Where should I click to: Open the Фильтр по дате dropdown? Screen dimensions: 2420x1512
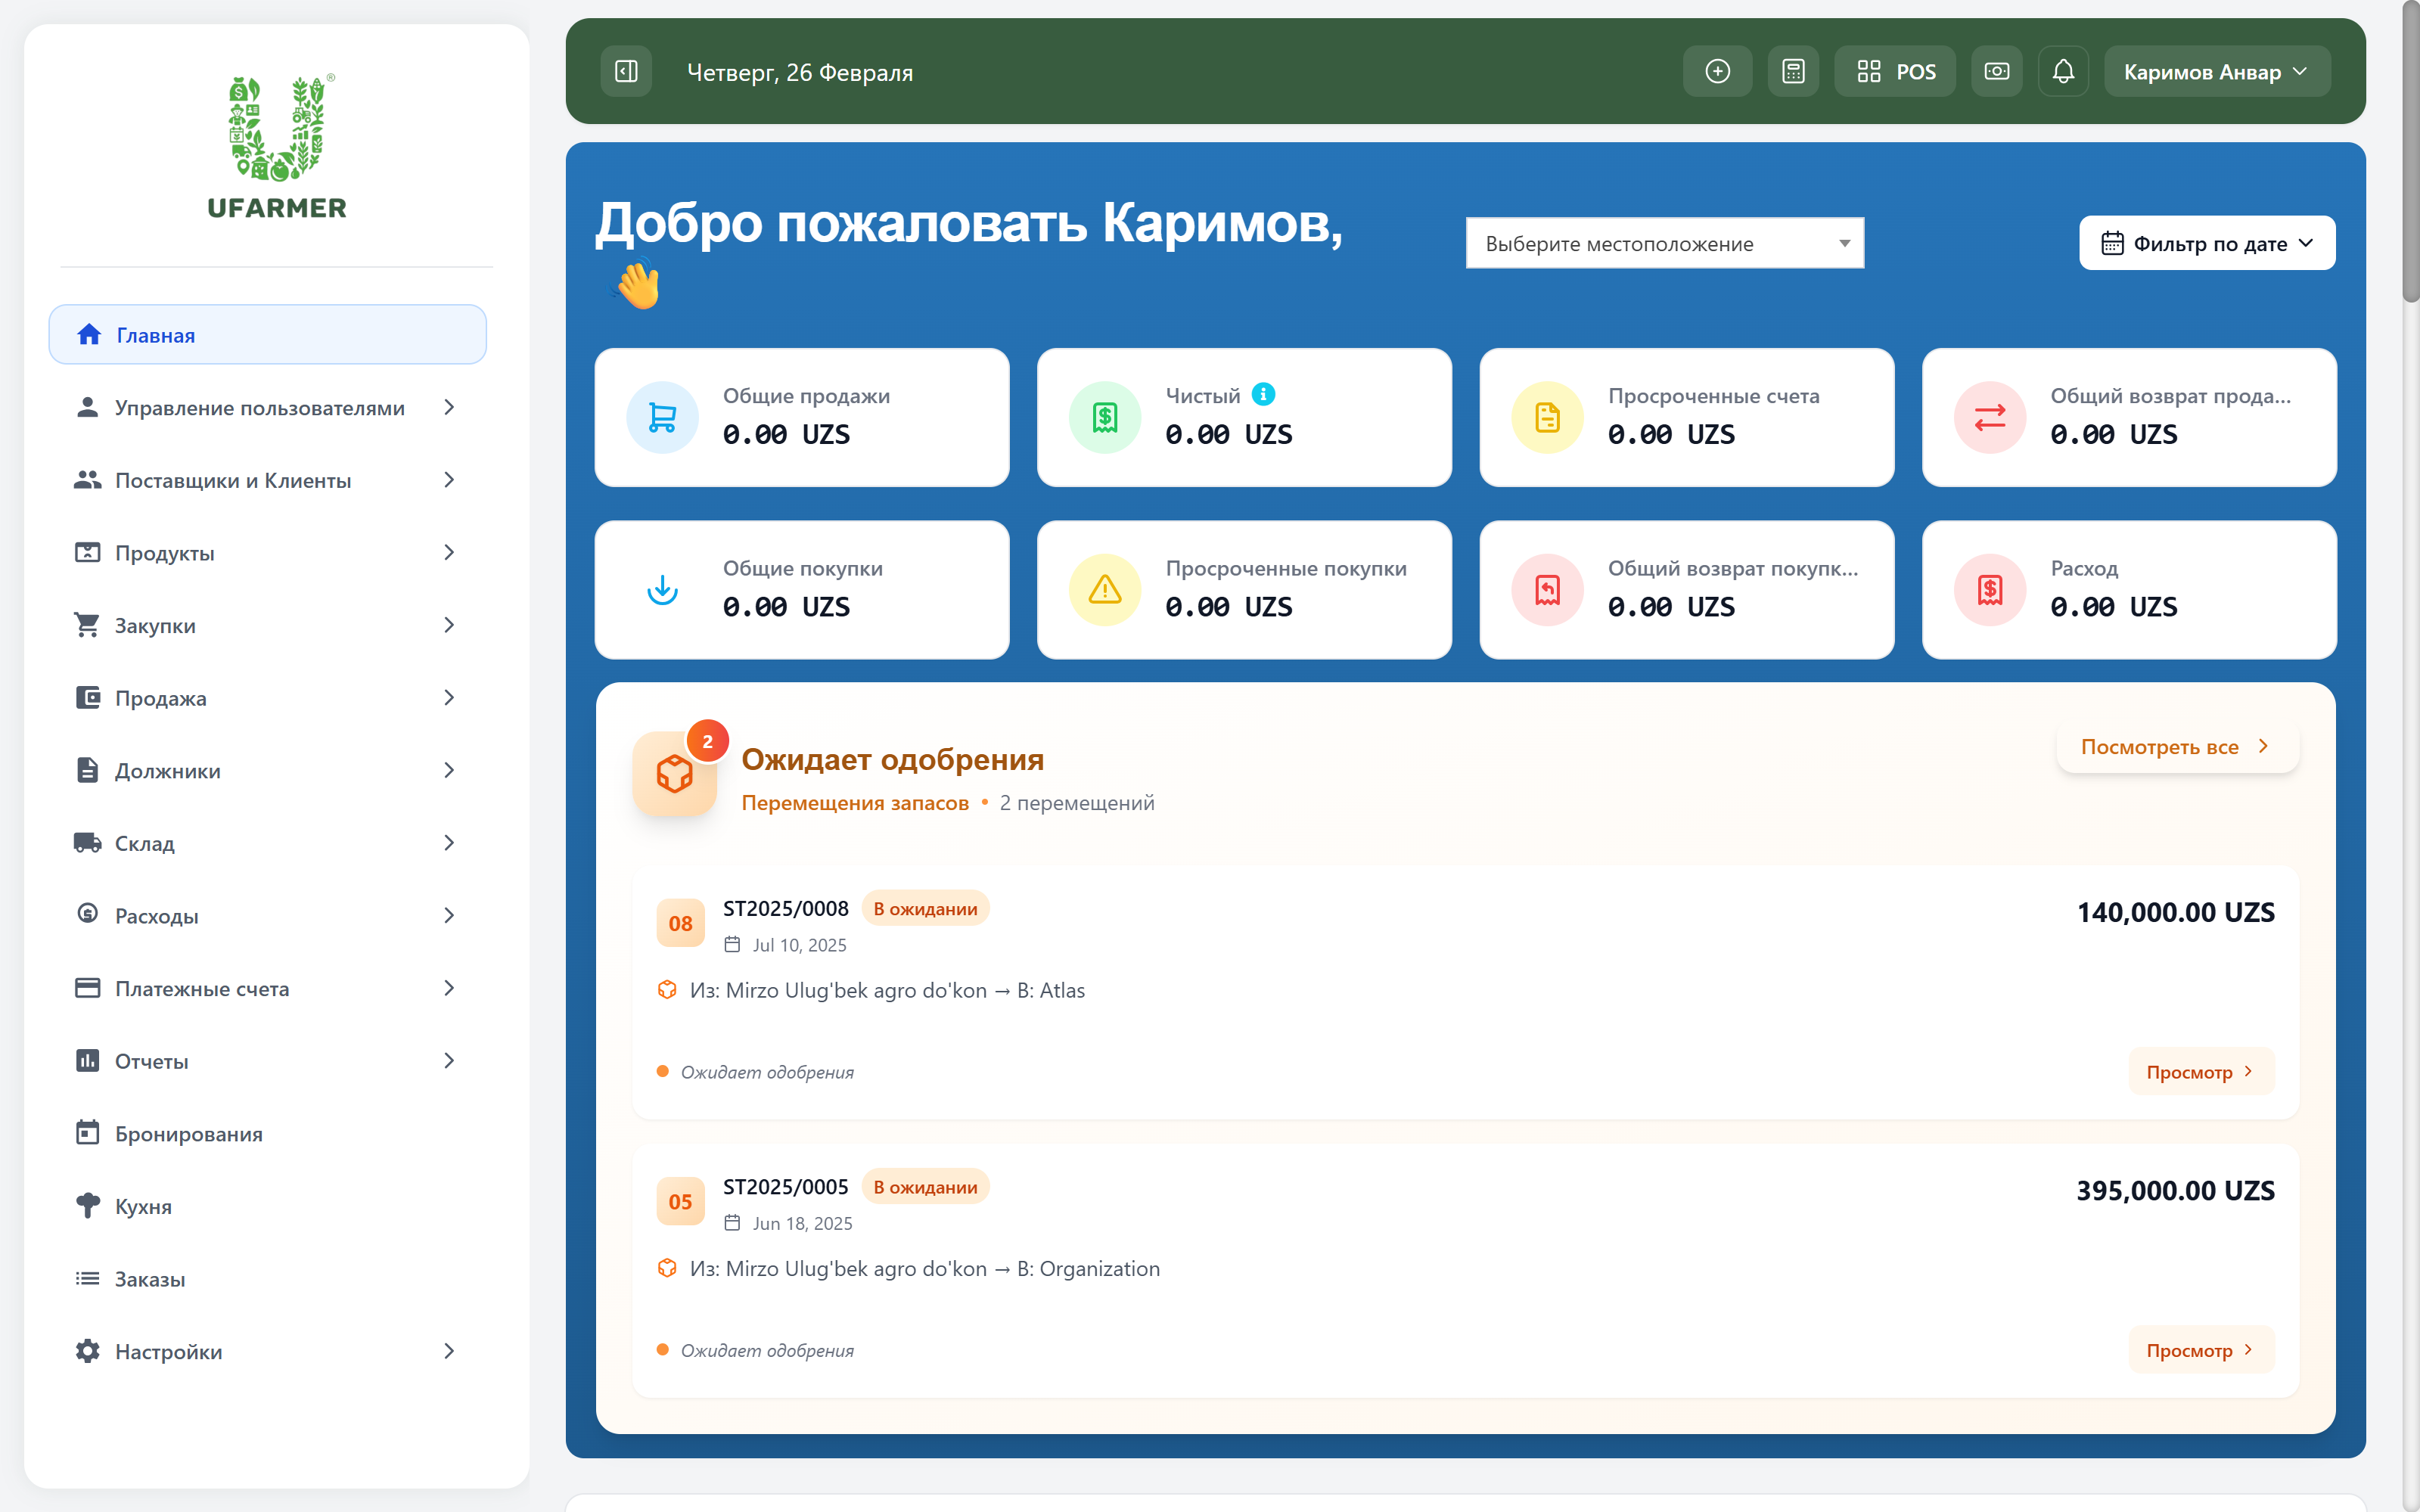click(x=2207, y=242)
